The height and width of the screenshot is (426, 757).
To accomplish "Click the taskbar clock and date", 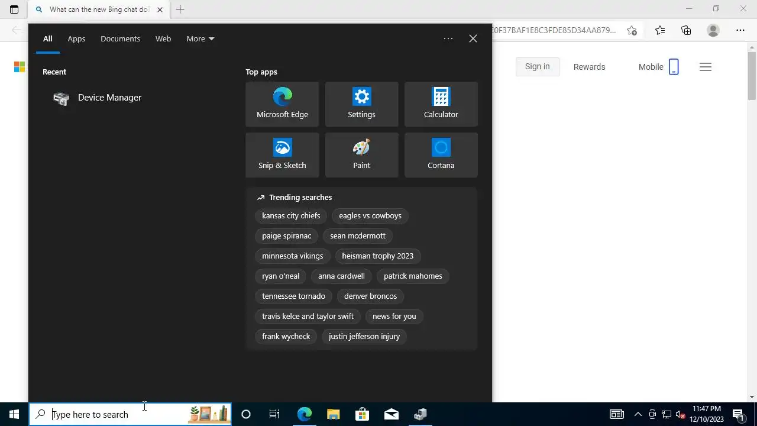I will pyautogui.click(x=707, y=414).
